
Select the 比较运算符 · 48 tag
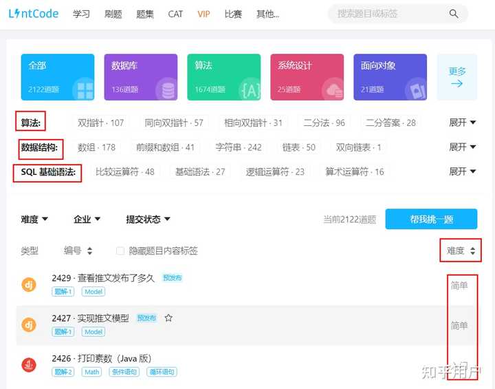tap(125, 171)
